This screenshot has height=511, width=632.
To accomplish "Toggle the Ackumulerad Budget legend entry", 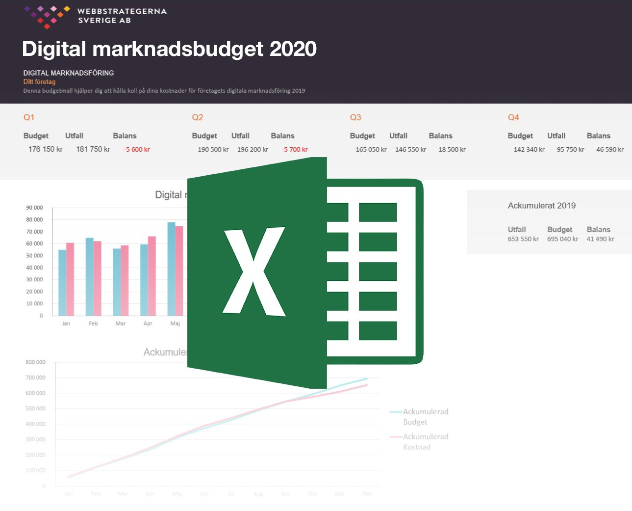I will [425, 416].
